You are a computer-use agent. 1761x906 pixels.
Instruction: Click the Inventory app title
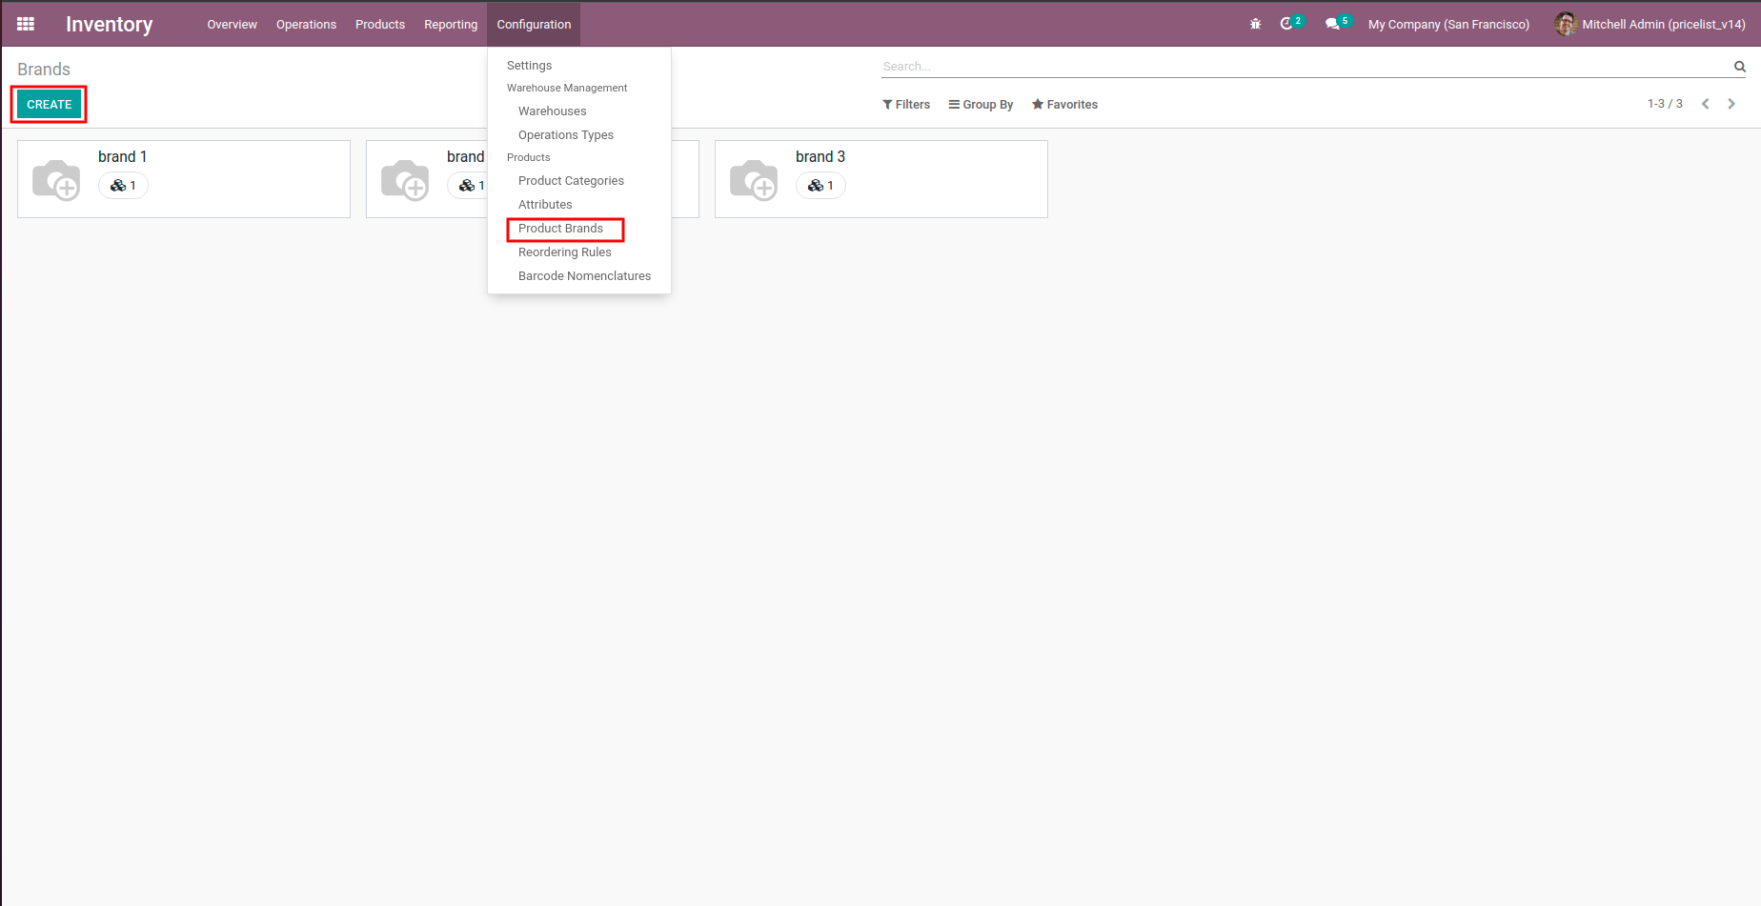click(x=110, y=25)
